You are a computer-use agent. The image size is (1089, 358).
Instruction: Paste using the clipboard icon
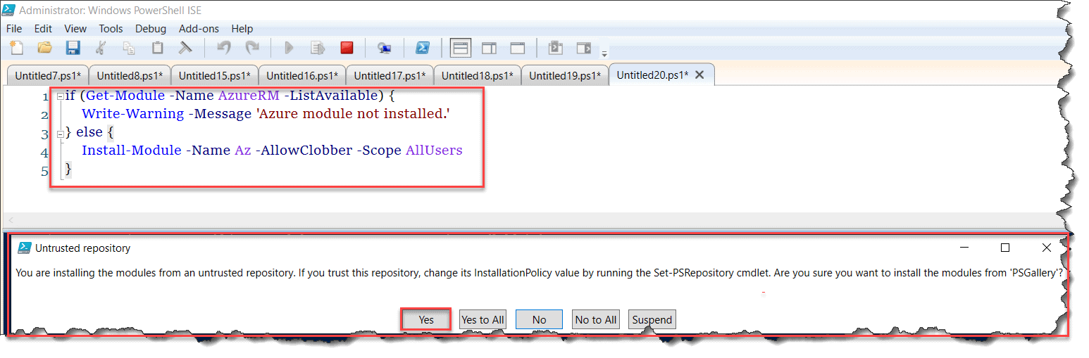pyautogui.click(x=157, y=48)
